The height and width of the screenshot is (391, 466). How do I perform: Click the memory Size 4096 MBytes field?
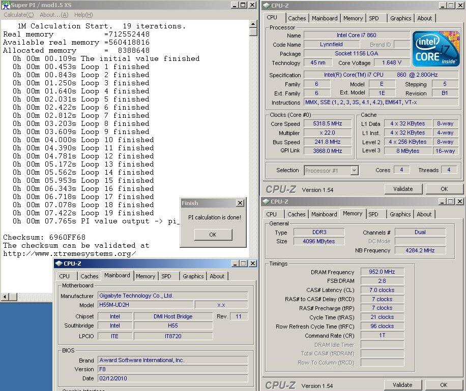coord(319,241)
